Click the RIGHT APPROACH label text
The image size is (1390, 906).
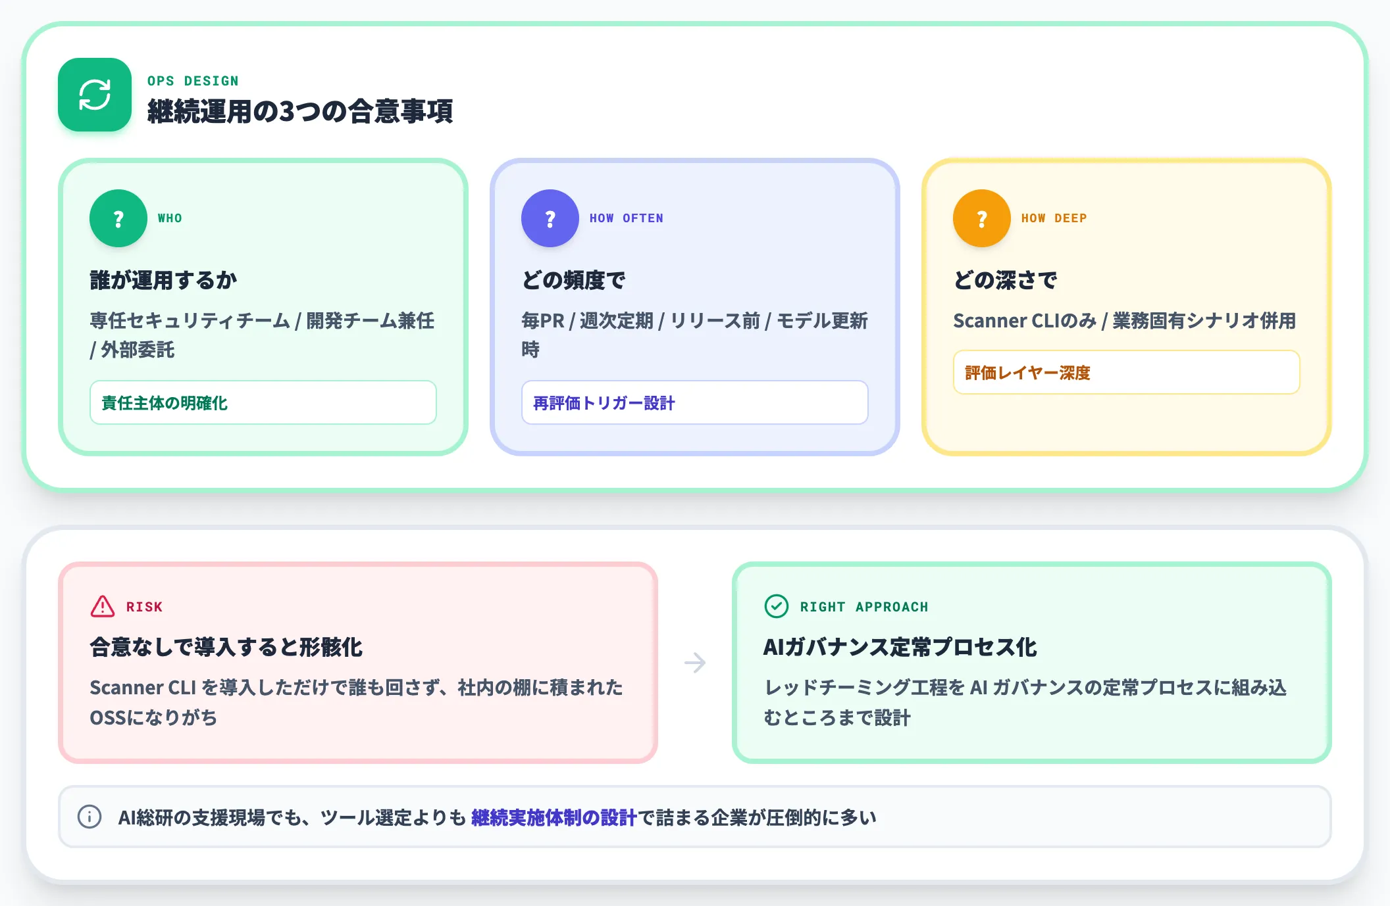864,607
